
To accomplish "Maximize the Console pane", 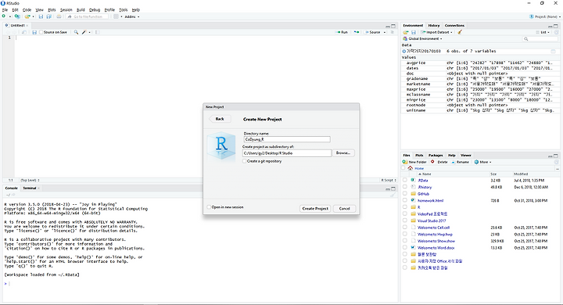I will pyautogui.click(x=393, y=188).
